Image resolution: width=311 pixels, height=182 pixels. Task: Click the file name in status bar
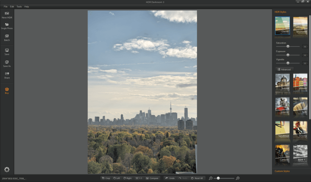14,178
